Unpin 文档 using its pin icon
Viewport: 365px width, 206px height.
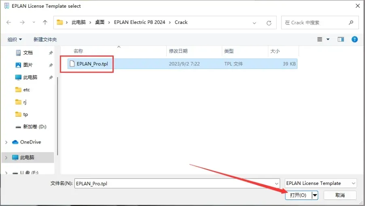click(x=51, y=53)
